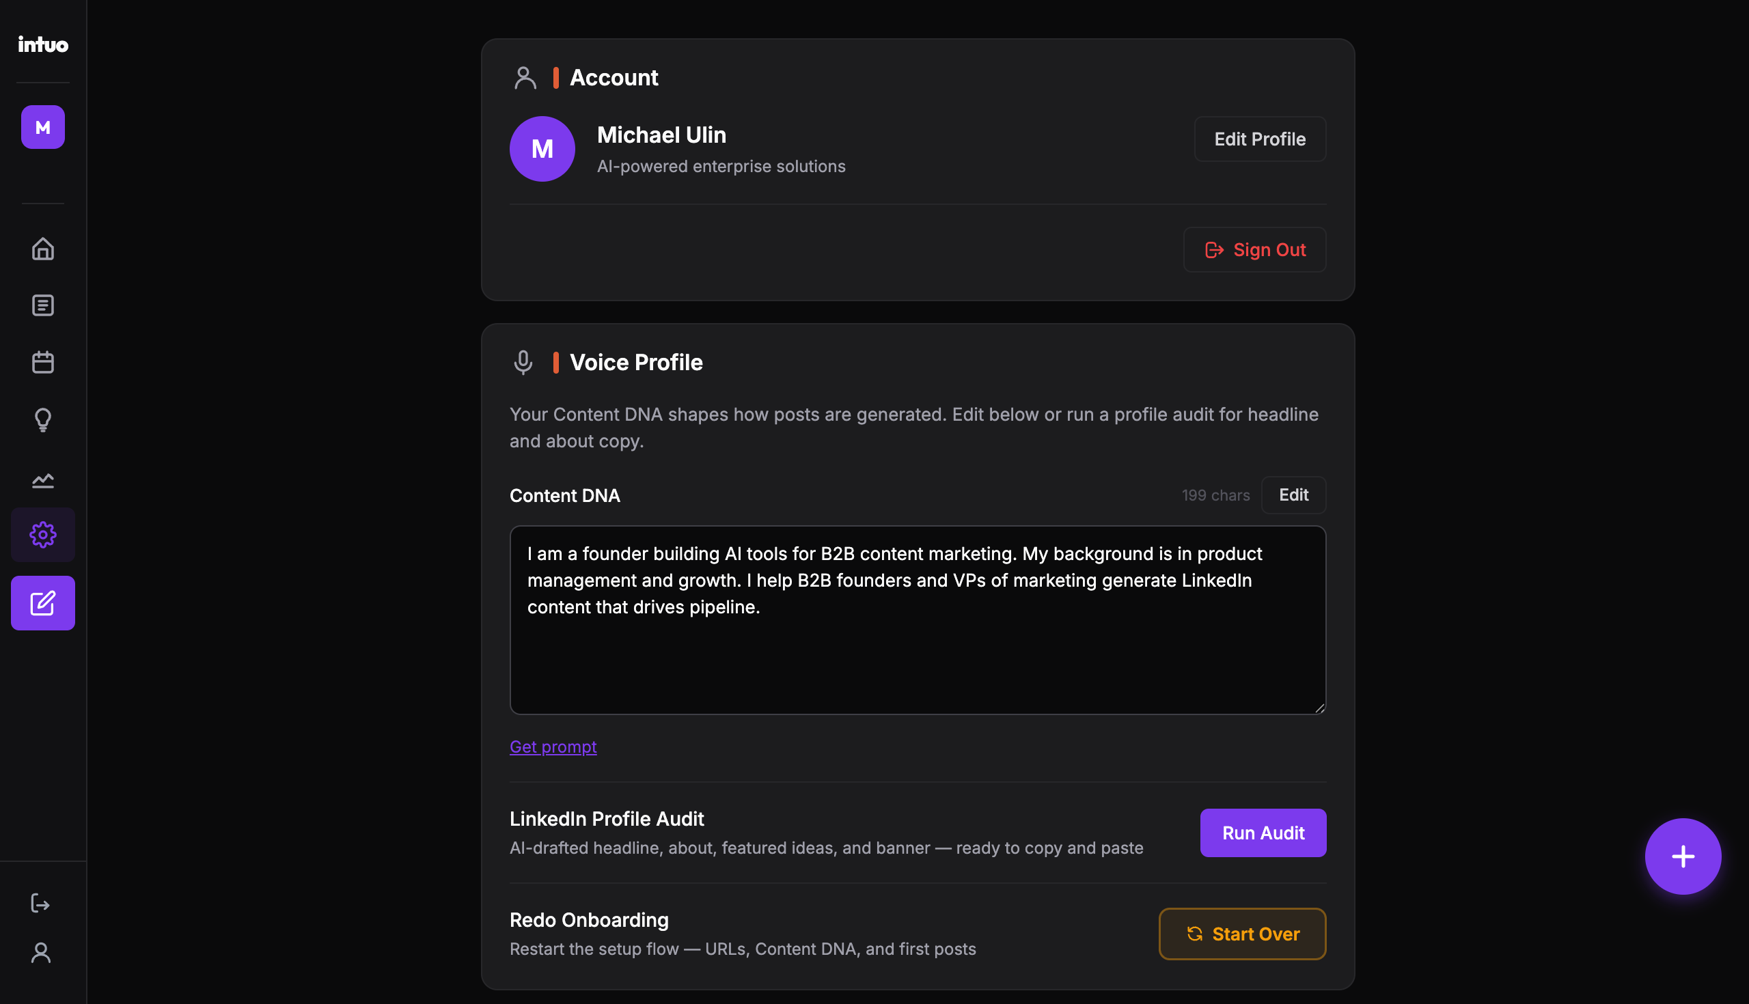Select the purple M avatar in the sidebar
The height and width of the screenshot is (1004, 1749).
tap(42, 127)
